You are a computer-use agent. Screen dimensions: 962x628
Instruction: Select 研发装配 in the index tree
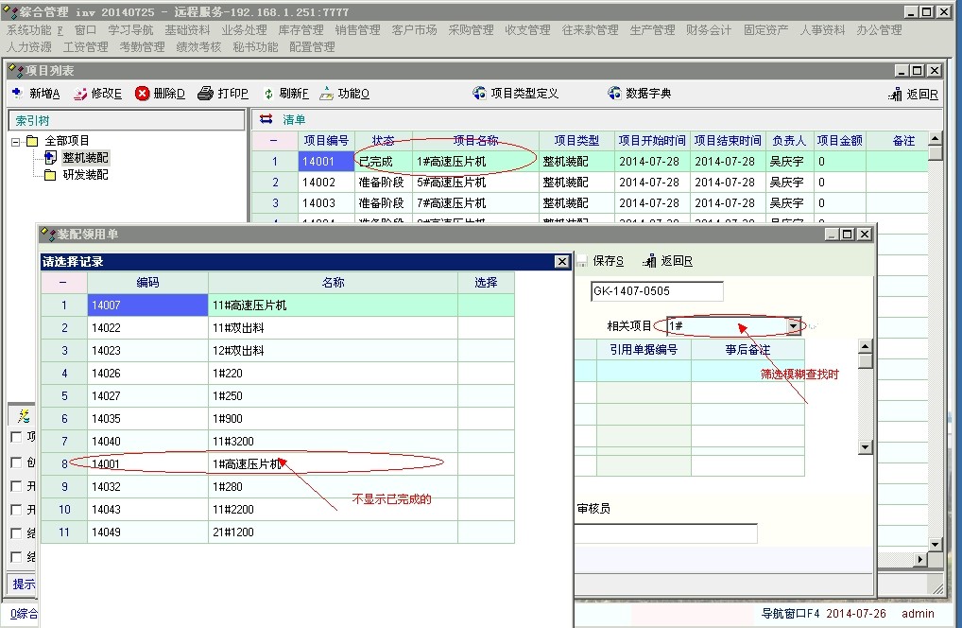[x=85, y=175]
